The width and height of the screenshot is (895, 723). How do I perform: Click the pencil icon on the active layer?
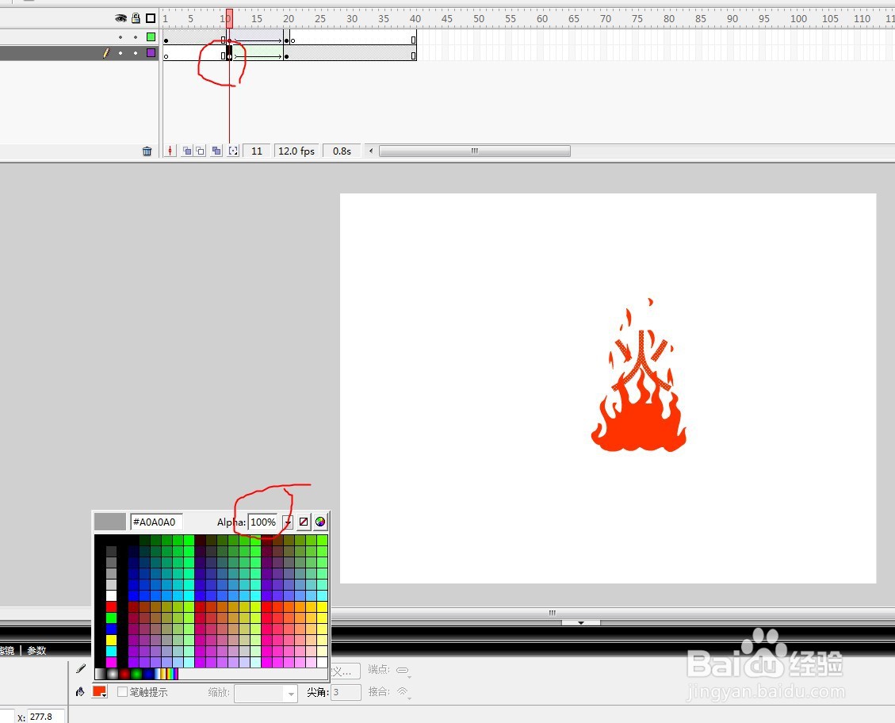click(105, 53)
